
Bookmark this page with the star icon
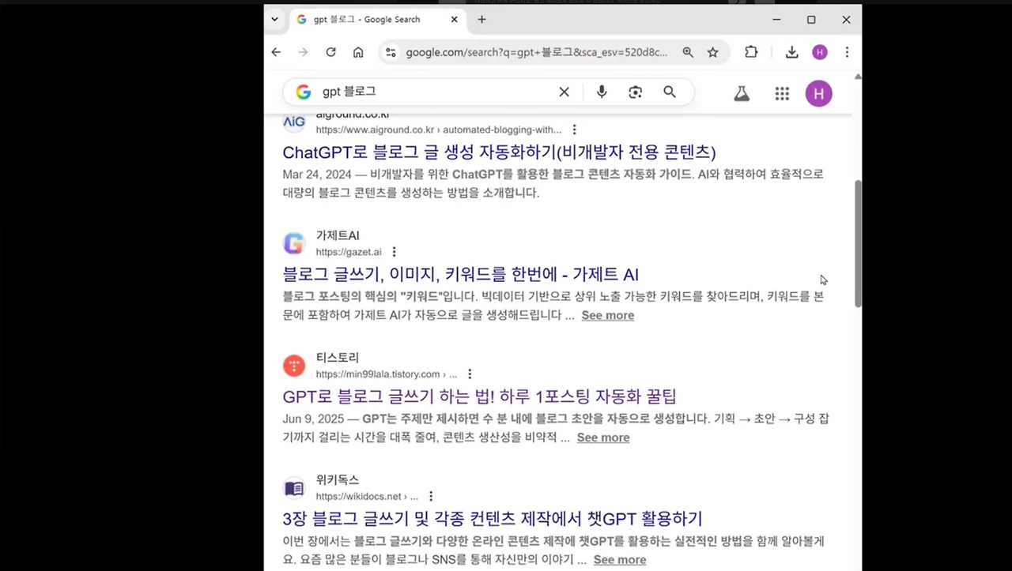[x=712, y=52]
